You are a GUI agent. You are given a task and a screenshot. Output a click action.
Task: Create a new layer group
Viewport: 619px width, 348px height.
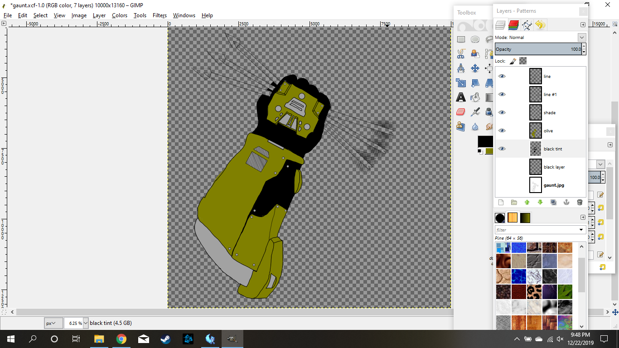tap(514, 203)
